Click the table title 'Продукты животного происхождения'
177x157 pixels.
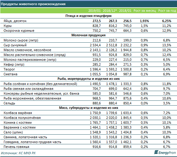[33, 4]
